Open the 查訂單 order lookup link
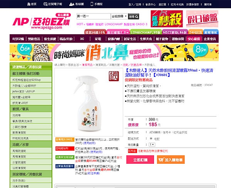Screen dimensions: 231x188 point(162,5)
